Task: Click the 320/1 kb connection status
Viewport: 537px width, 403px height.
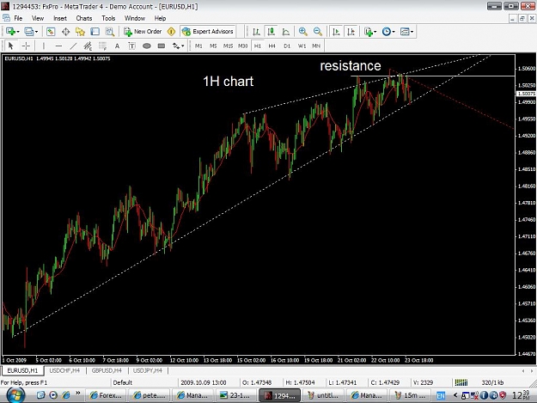Action: (492, 382)
